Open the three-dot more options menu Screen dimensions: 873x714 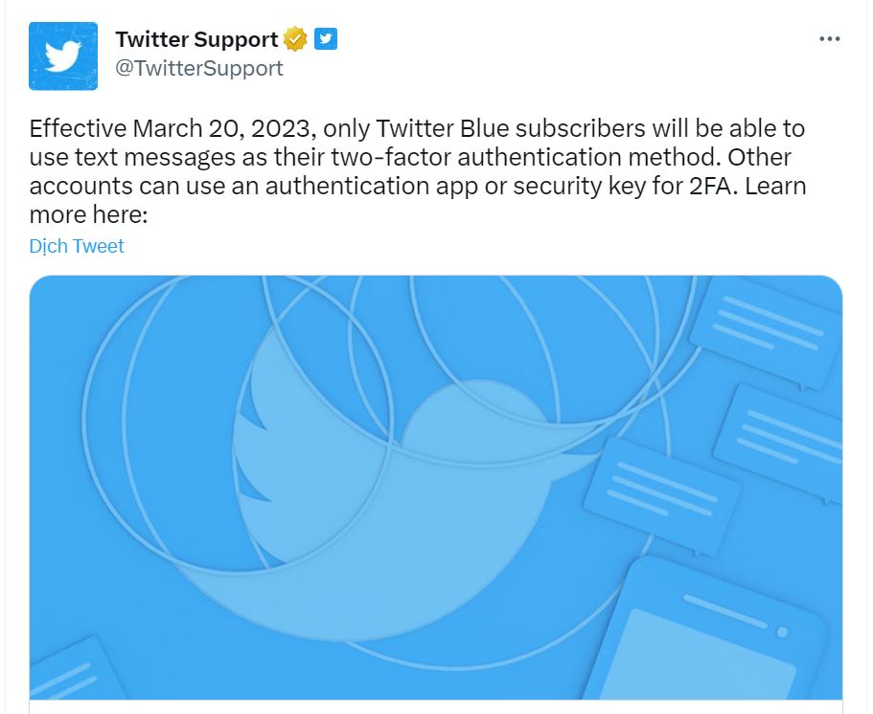[x=830, y=36]
